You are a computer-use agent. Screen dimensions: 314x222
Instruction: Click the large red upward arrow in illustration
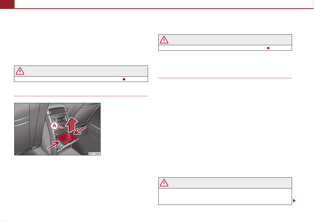point(72,125)
